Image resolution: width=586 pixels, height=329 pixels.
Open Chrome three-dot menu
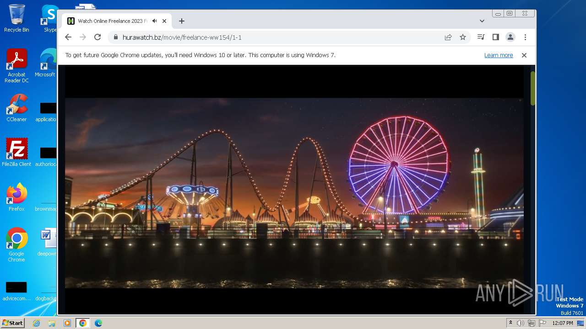525,37
